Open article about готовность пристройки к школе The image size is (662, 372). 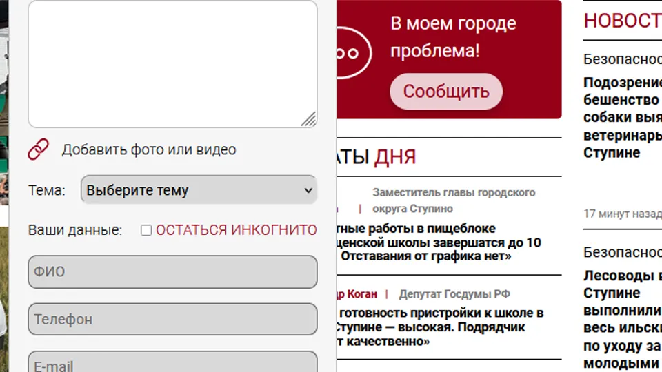pos(439,327)
